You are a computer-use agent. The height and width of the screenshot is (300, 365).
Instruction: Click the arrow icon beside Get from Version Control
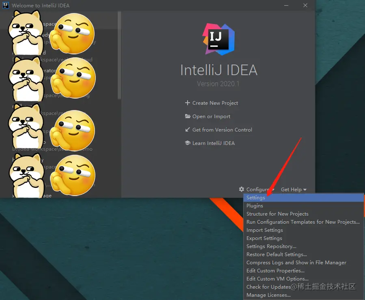(x=188, y=129)
